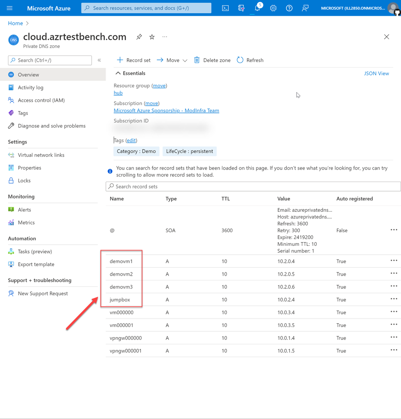
Task: Favorite the zone with the star icon
Action: pyautogui.click(x=152, y=37)
